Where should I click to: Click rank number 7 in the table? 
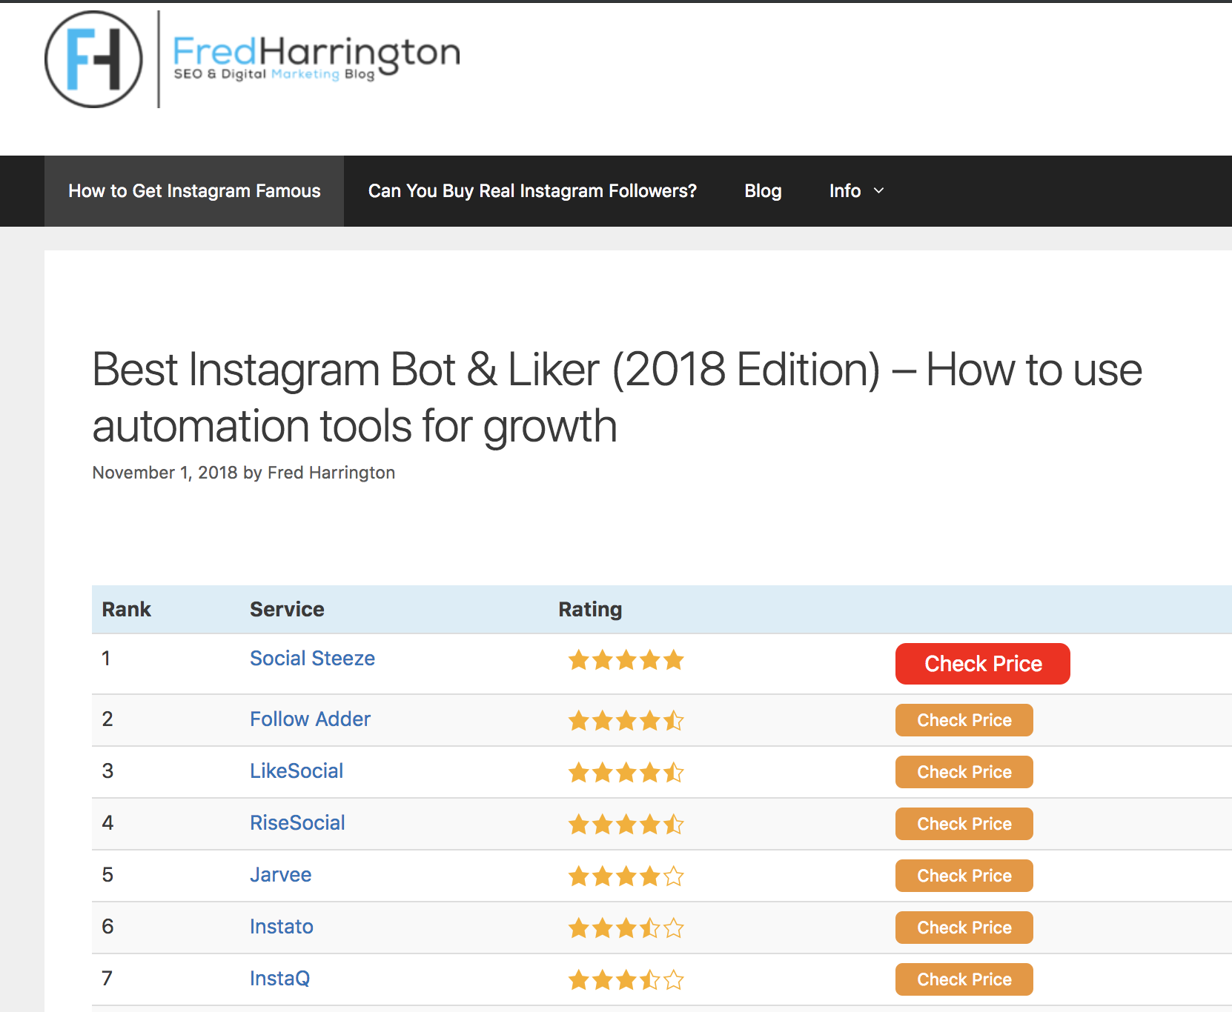point(107,979)
